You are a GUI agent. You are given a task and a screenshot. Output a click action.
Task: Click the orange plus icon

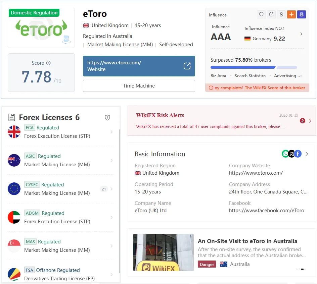click(291, 14)
